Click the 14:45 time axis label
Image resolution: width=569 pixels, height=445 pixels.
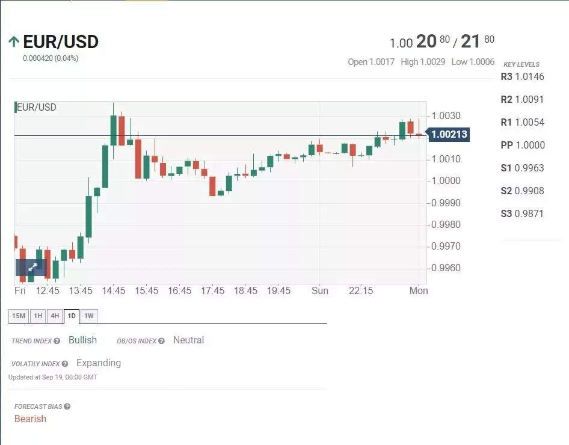pyautogui.click(x=114, y=291)
